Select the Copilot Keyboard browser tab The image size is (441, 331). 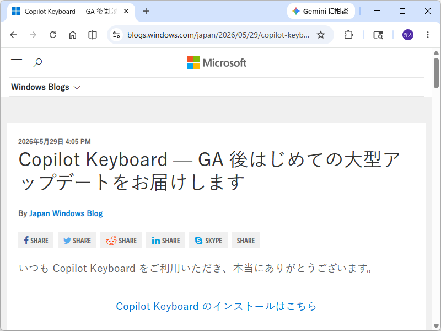click(x=71, y=12)
